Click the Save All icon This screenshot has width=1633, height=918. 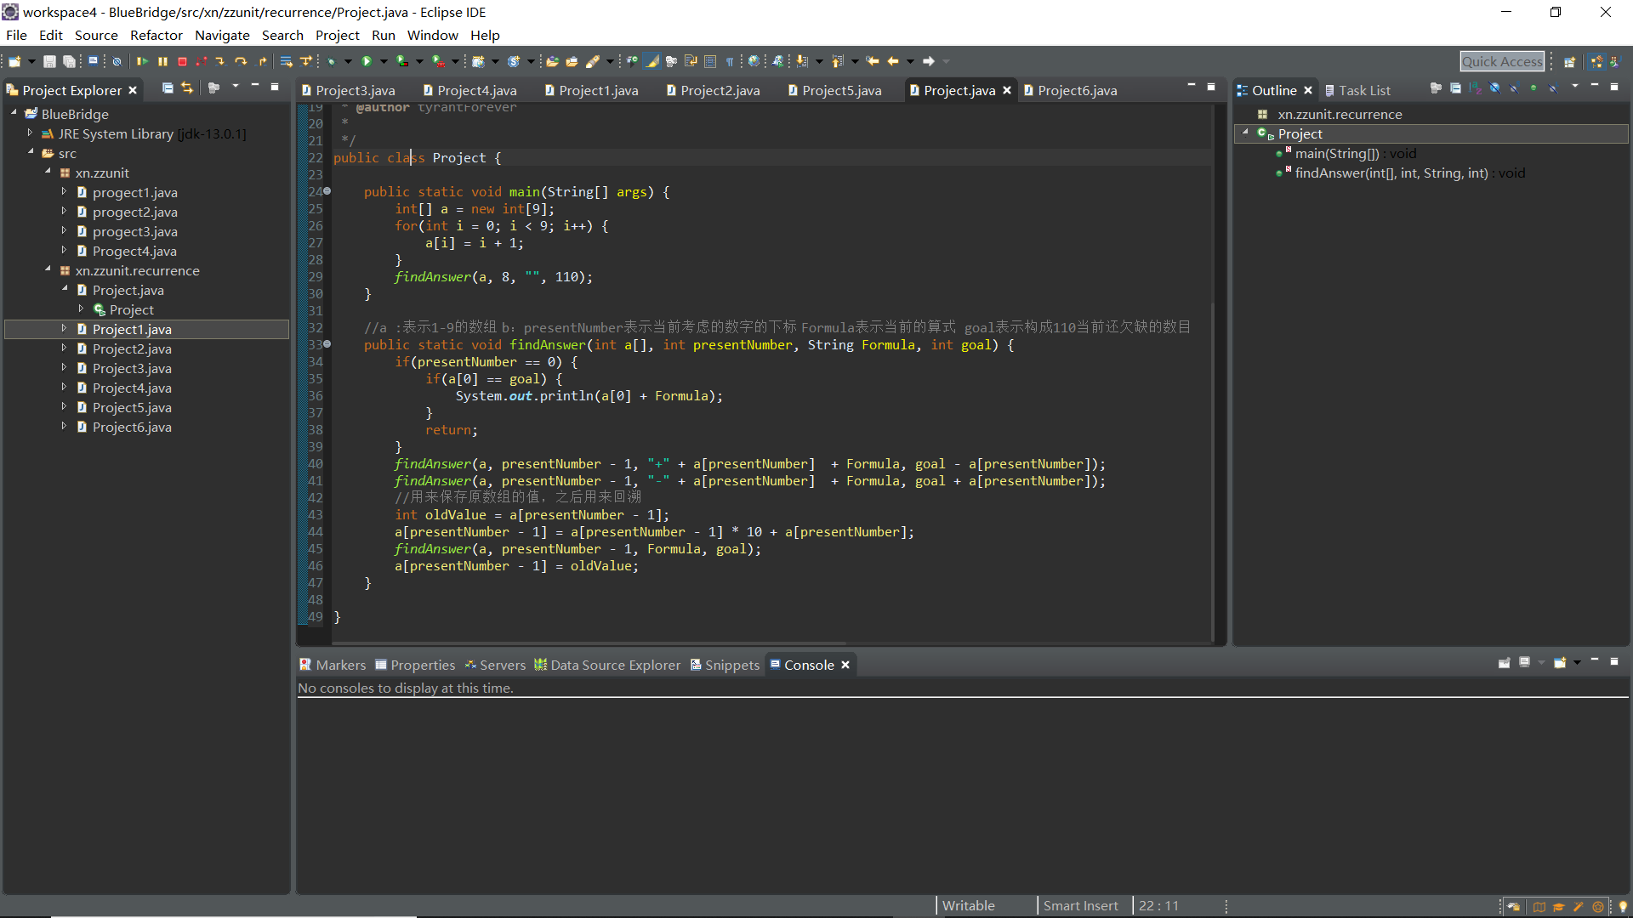(69, 61)
